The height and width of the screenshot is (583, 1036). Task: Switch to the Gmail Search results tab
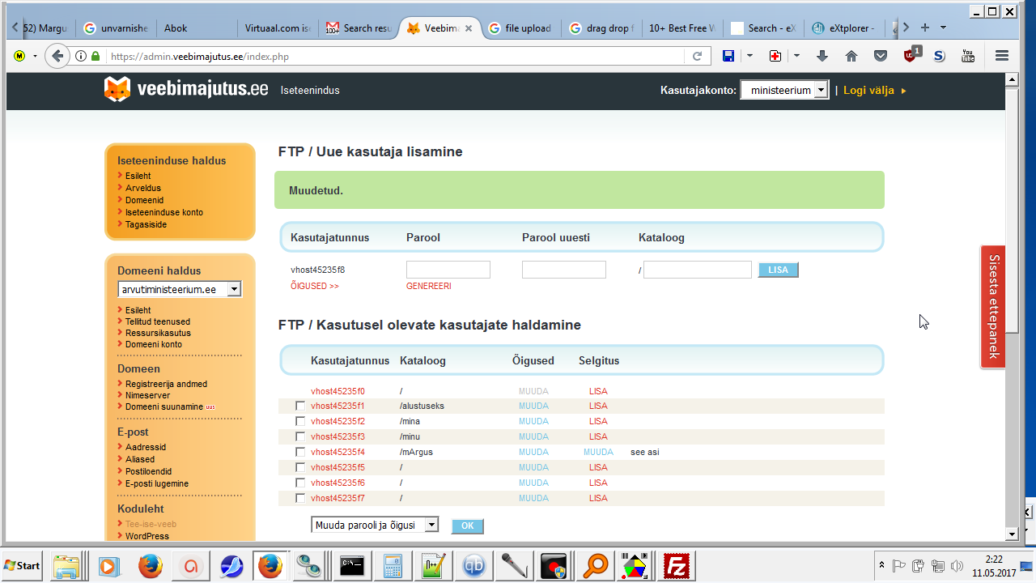(359, 28)
